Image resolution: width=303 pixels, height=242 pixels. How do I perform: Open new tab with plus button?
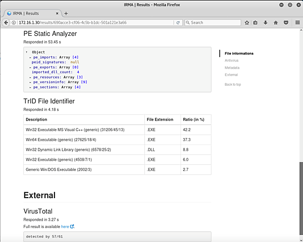pyautogui.click(x=66, y=13)
